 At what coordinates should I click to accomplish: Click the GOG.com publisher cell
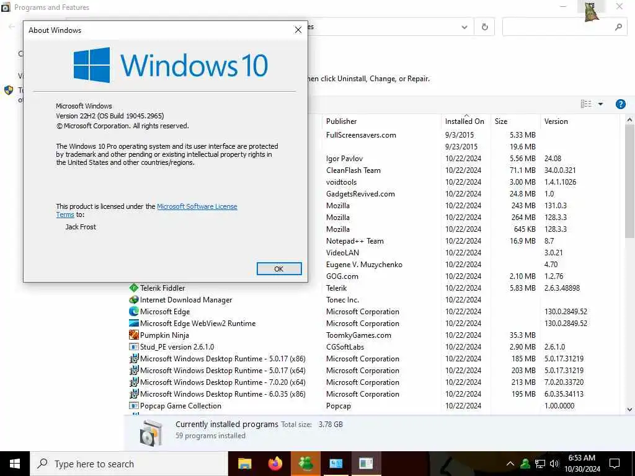(x=342, y=276)
